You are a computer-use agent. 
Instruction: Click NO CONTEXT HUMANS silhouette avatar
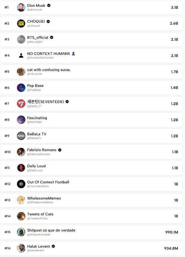21,55
